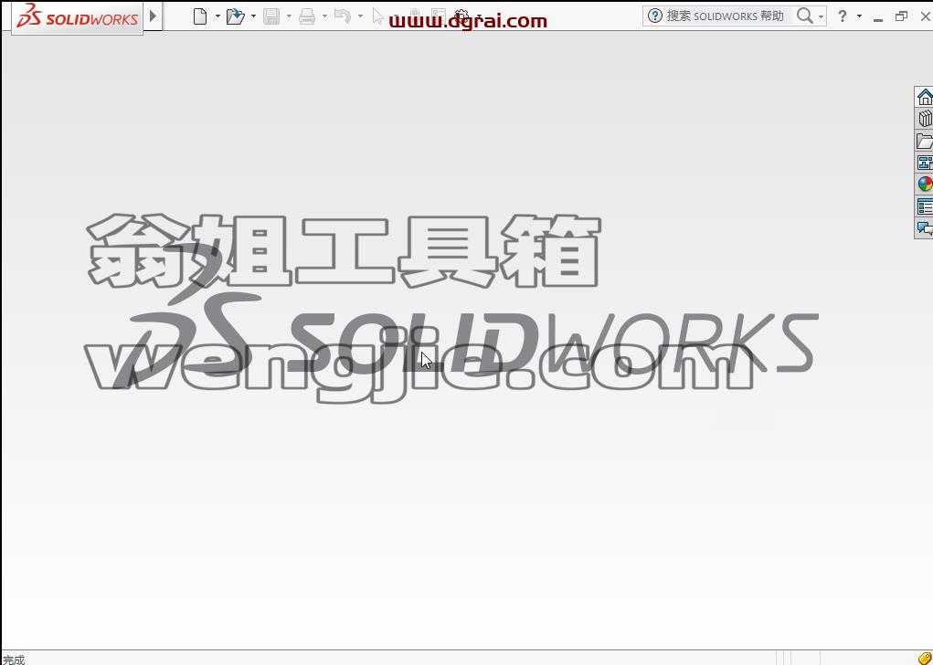This screenshot has width=933, height=665.
Task: Open Appearances colored ball tab
Action: coord(924,185)
